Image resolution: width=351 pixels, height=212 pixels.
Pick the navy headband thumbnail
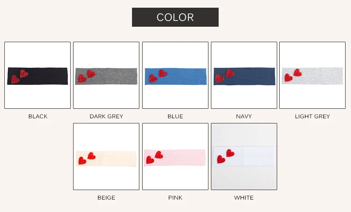point(244,75)
